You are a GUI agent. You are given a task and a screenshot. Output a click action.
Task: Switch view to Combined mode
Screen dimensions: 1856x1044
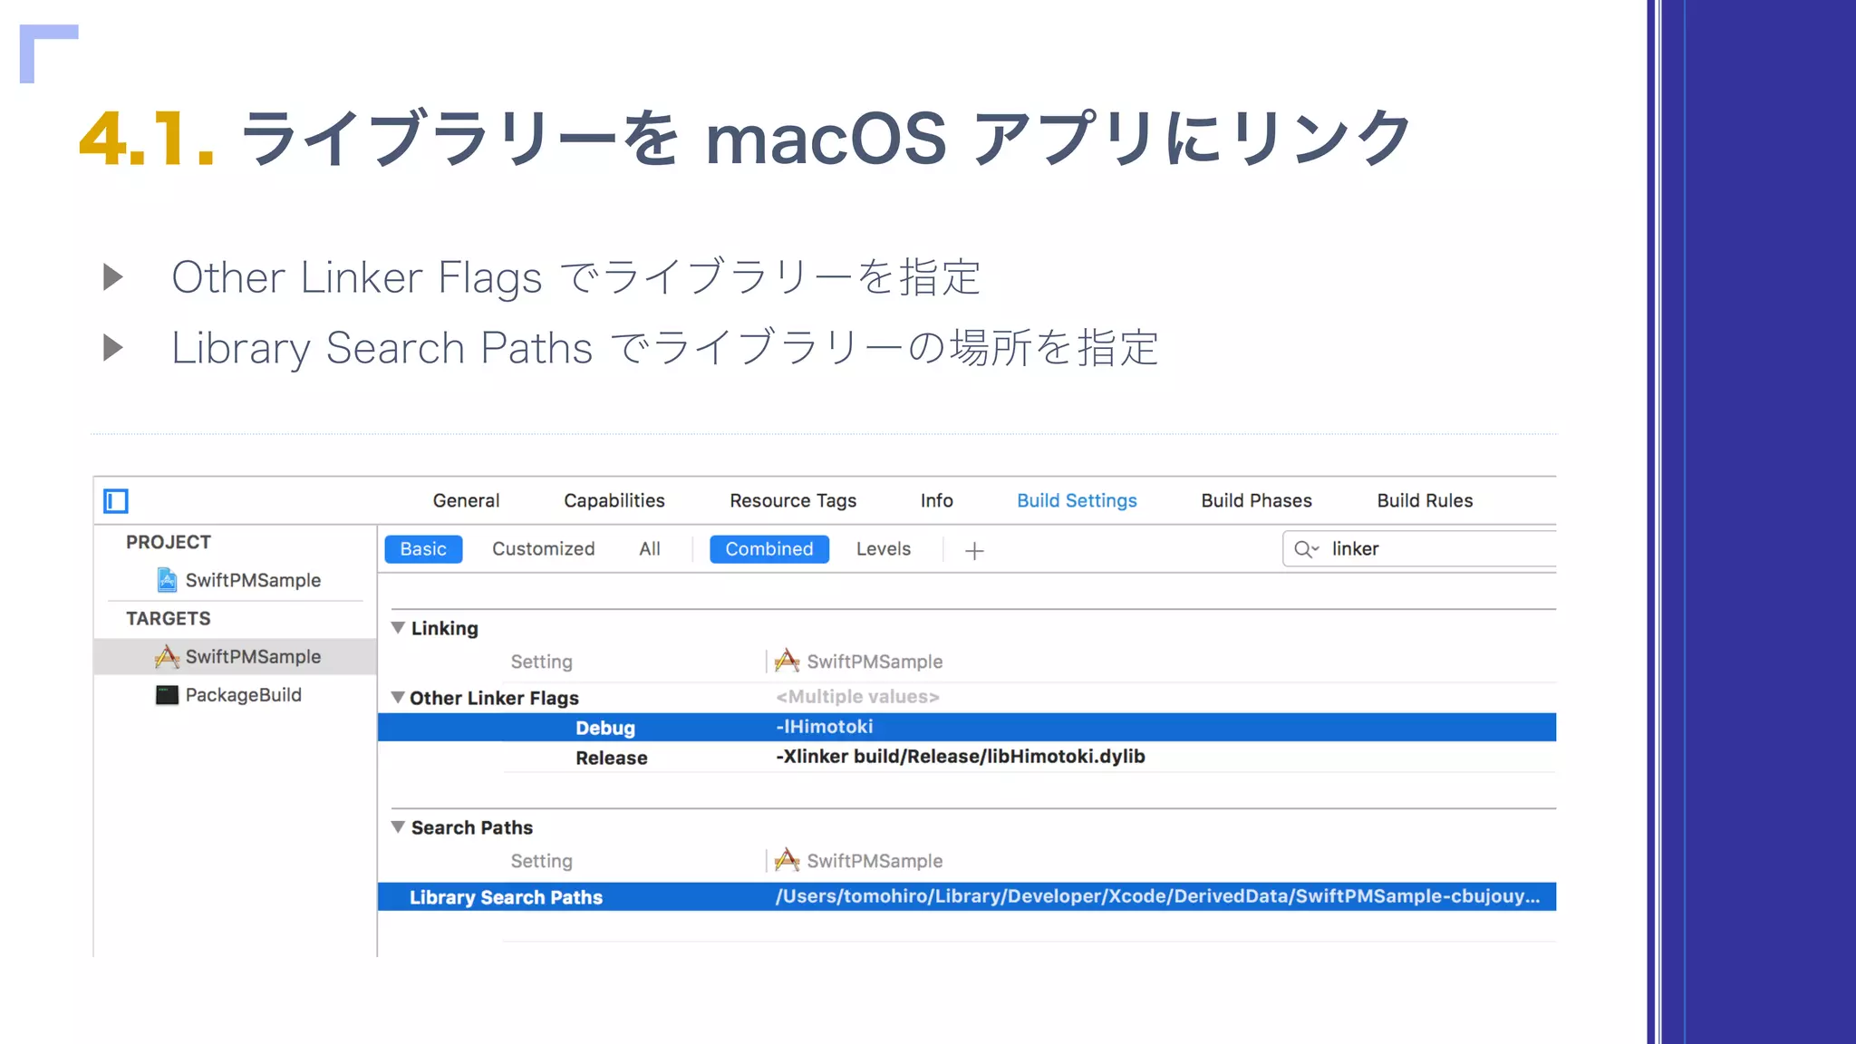pyautogui.click(x=768, y=549)
